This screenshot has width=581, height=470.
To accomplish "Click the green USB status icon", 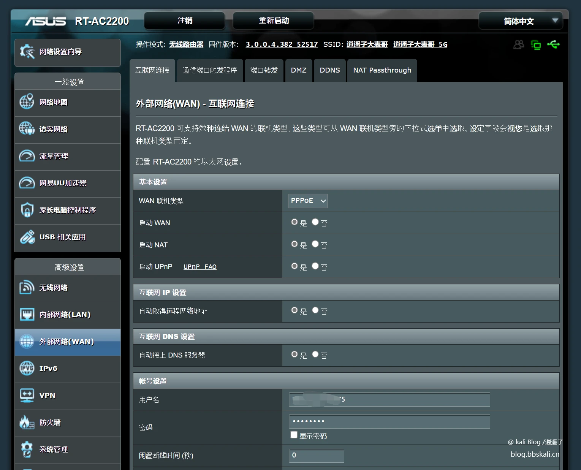I will pos(553,44).
